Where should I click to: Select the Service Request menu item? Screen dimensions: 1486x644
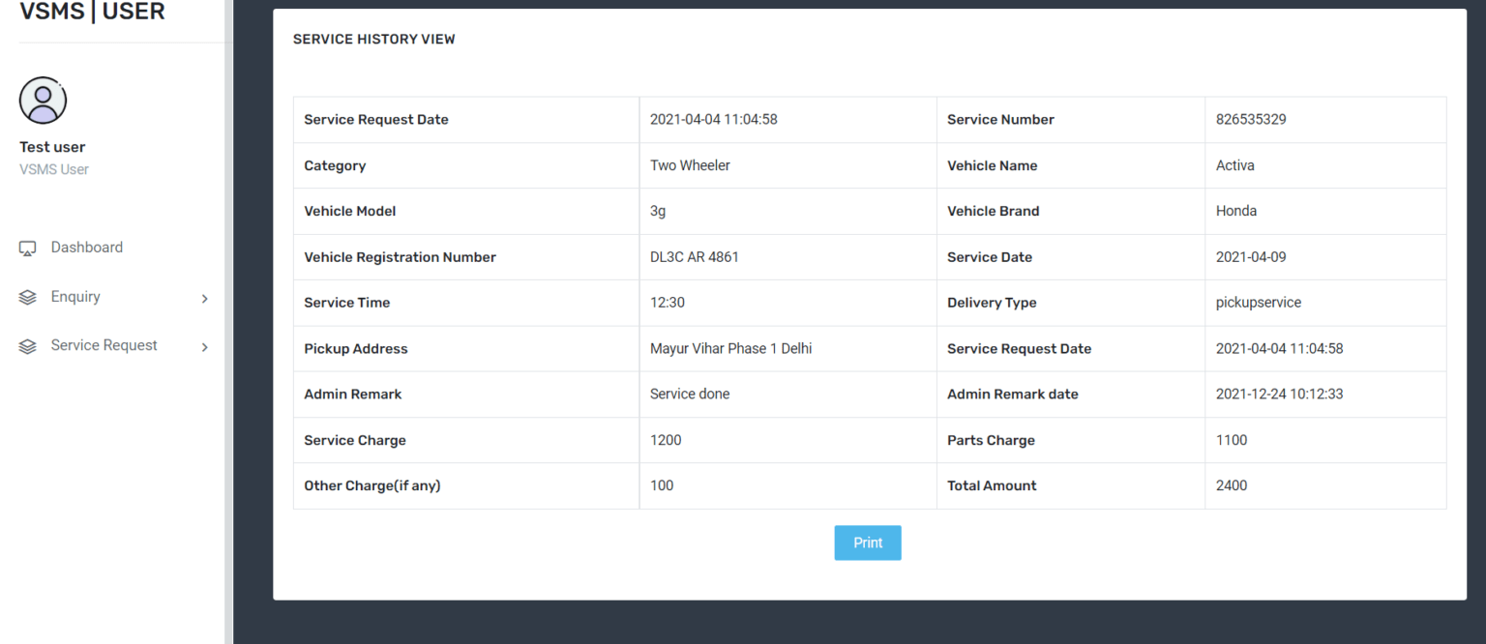(104, 345)
